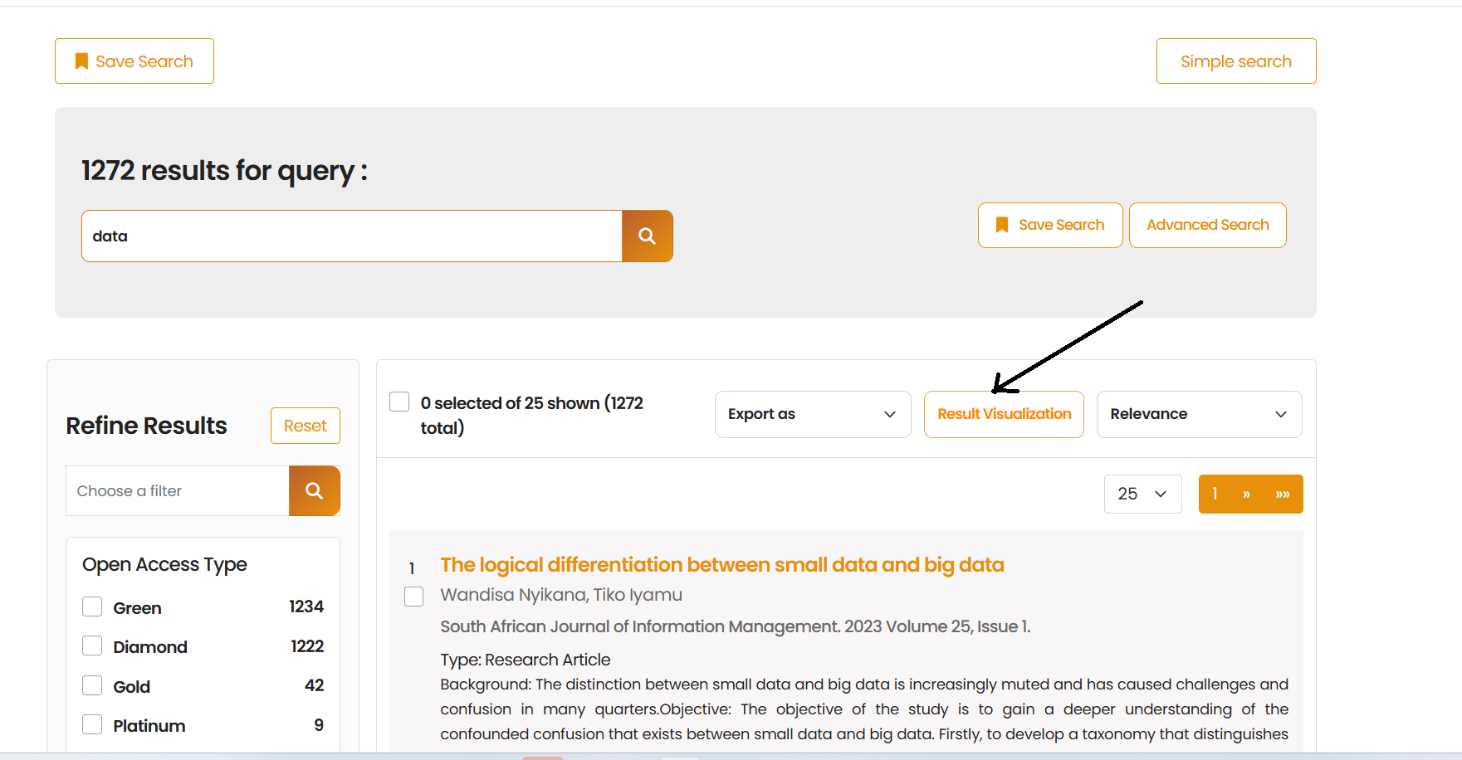Open Result Visualization

(1004, 414)
